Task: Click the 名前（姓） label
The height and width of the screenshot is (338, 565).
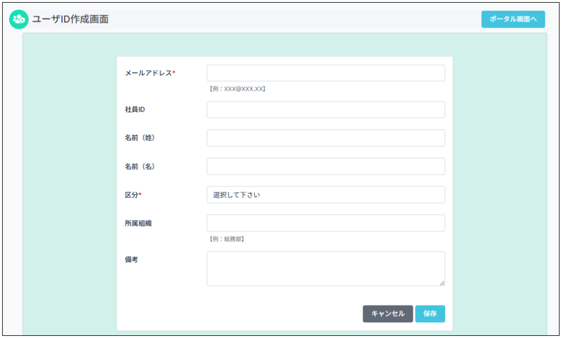Action: (x=140, y=138)
